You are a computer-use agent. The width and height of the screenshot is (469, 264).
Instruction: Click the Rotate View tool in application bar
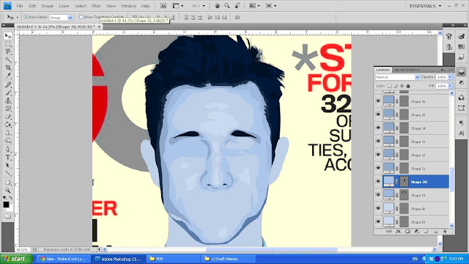click(237, 6)
